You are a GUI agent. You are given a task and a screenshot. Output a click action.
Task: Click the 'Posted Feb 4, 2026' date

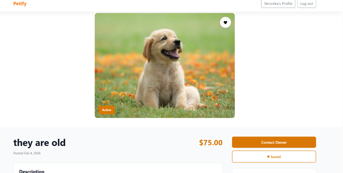pyautogui.click(x=27, y=153)
